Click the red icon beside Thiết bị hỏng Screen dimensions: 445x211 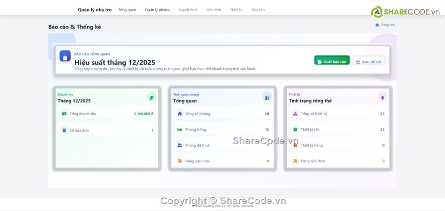pyautogui.click(x=295, y=145)
